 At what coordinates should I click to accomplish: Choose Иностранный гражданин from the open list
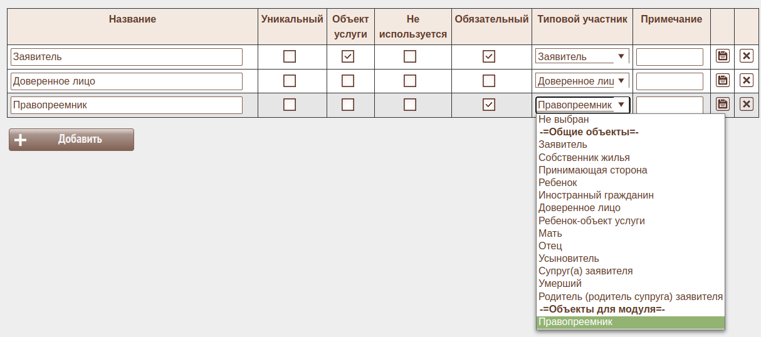tap(596, 195)
